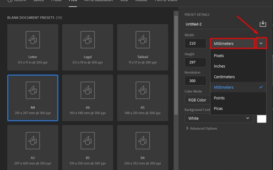Click the presets list scrollbar thumb
Screen dimensions: 273x170
176,65
